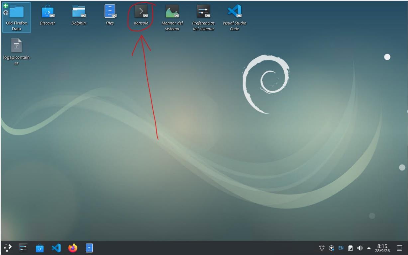The height and width of the screenshot is (255, 408).
Task: Open the Files desktop shortcut
Action: tap(110, 15)
